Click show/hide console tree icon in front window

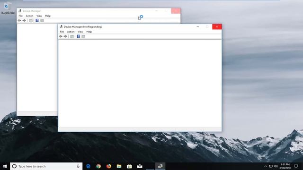pyautogui.click(x=72, y=36)
